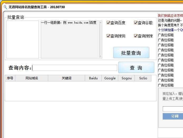
Task: Toggle the 查询搜搜 checkbox
Action: tap(136, 36)
